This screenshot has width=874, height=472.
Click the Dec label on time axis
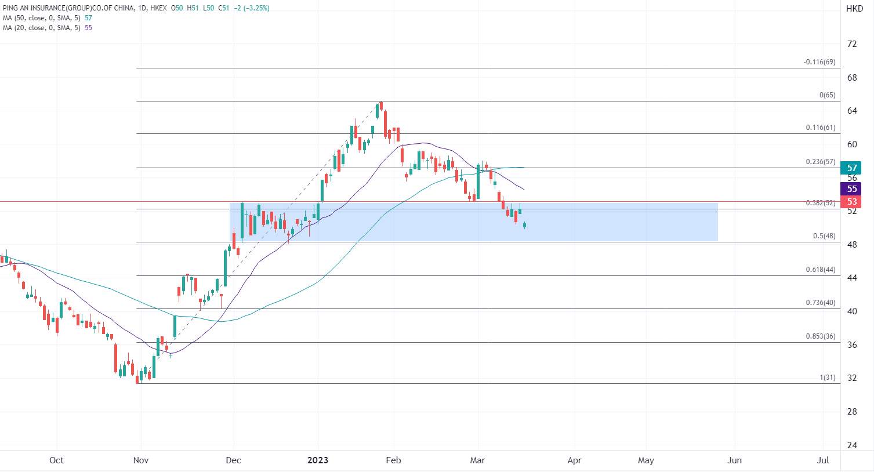pos(233,460)
